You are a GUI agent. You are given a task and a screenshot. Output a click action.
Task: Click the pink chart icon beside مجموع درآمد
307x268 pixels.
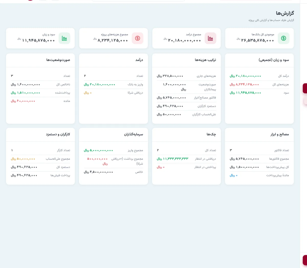[211, 38]
